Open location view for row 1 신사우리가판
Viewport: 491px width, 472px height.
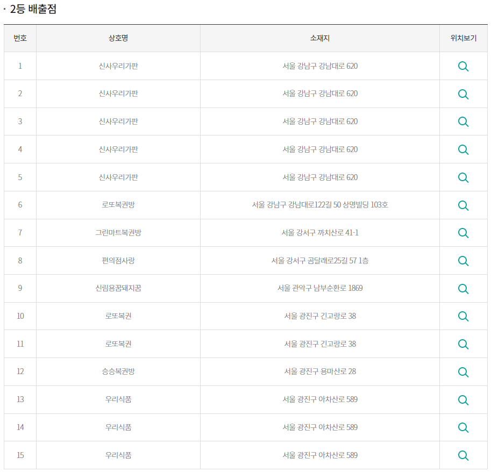463,66
